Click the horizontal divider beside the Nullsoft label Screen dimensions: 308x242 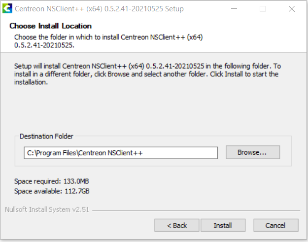pos(197,209)
